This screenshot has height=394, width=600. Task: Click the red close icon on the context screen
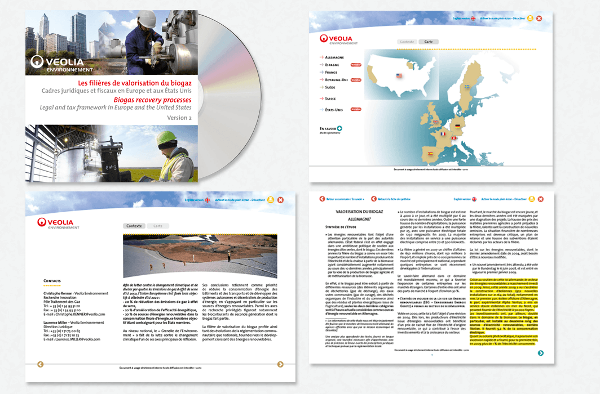coord(280,200)
